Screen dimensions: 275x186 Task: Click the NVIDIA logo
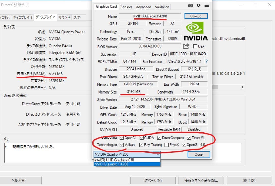(x=195, y=31)
